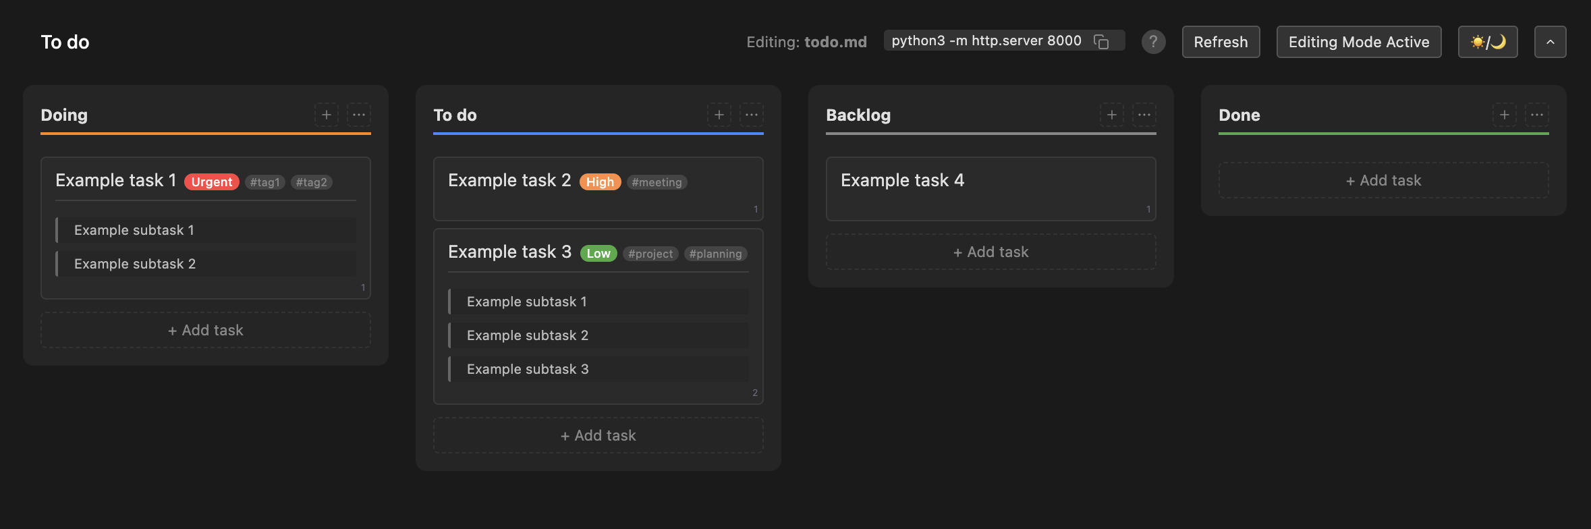Screen dimensions: 1591x529
Task: Open To do column ellipsis menu
Action: pos(752,115)
